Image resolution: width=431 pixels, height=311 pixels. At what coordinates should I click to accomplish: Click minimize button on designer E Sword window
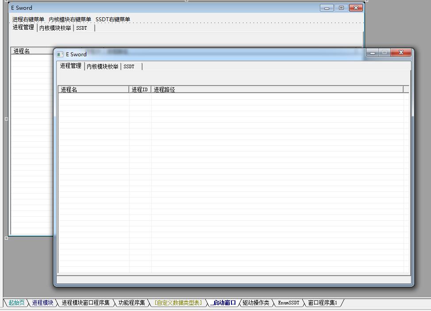(327, 8)
